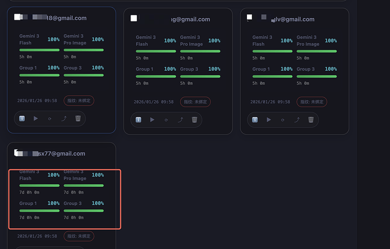This screenshot has width=390, height=249.
Task: Tick the checkbox on lv@gmail.com card
Action: pyautogui.click(x=249, y=17)
